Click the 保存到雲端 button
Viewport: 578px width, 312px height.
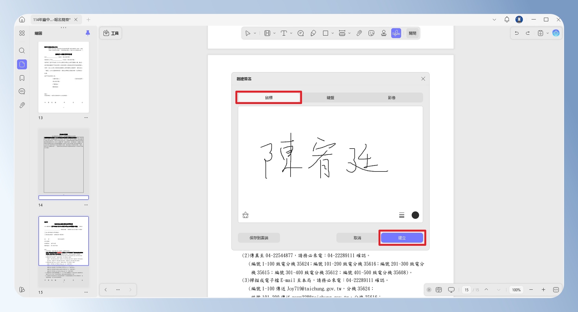[x=259, y=238]
